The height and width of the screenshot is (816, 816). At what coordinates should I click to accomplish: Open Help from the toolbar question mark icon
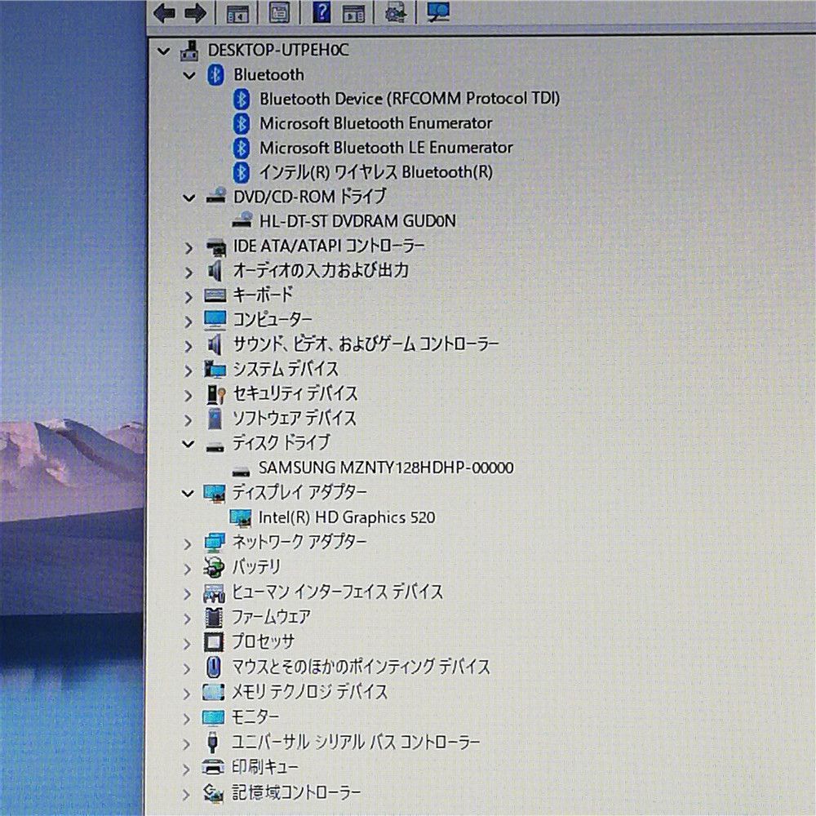(322, 12)
